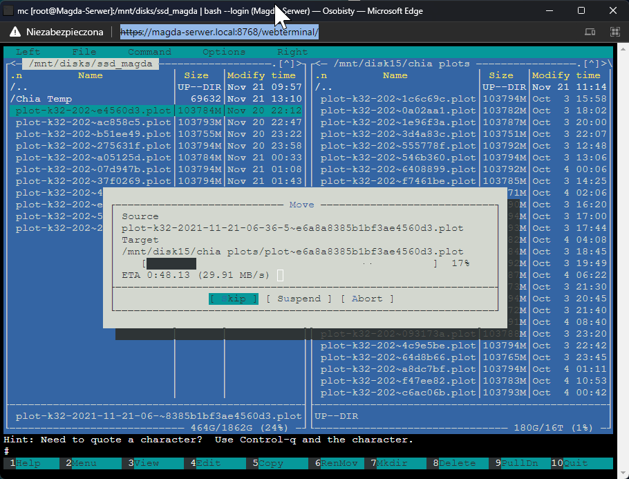The height and width of the screenshot is (479, 629).
Task: Sort right panel by Name column
Action: click(395, 75)
